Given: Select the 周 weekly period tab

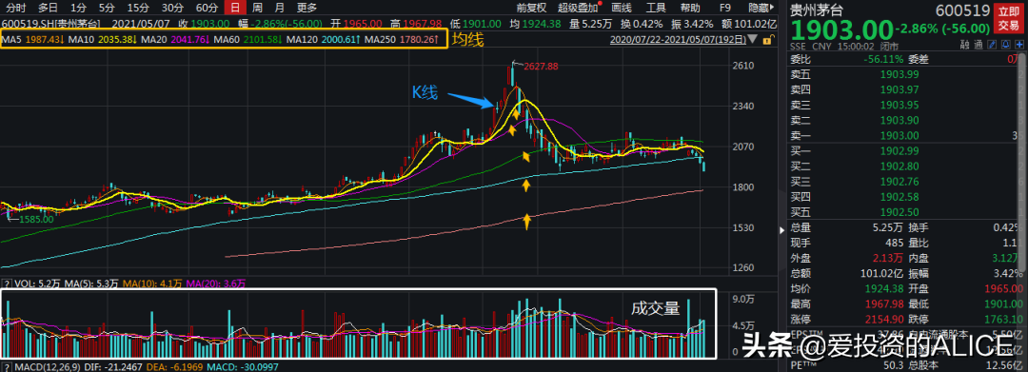Looking at the screenshot, I should point(258,8).
